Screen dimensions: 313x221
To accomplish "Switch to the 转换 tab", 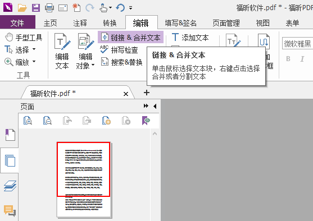I will [x=110, y=23].
